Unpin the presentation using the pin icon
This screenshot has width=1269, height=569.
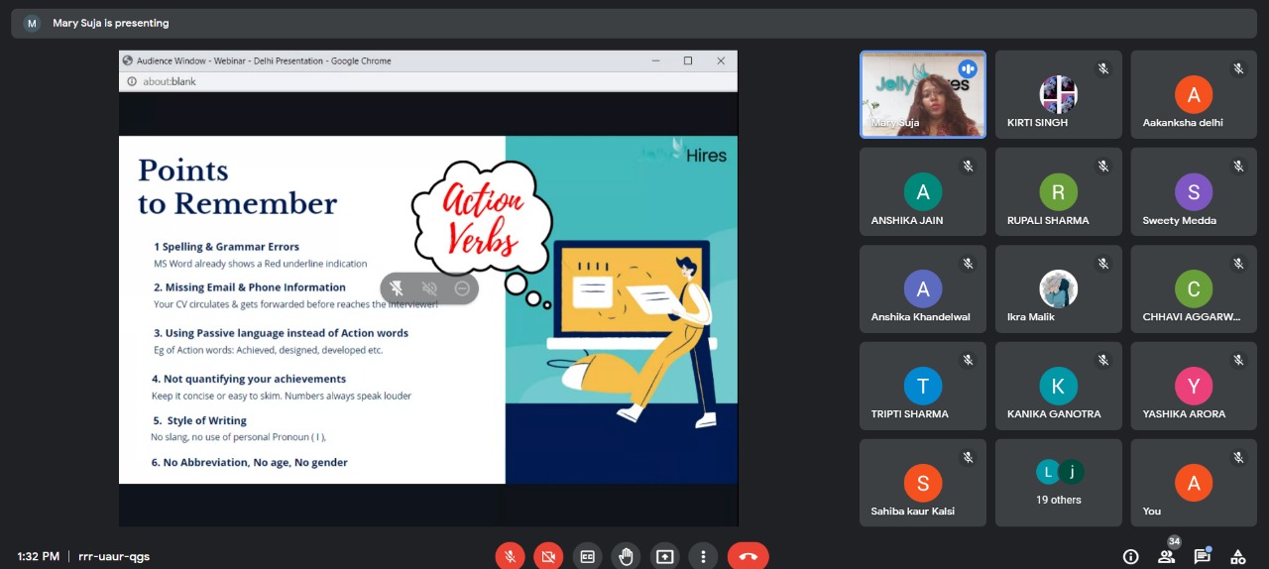397,288
